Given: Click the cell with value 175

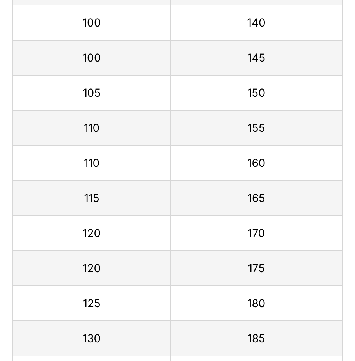Looking at the screenshot, I should 256,269.
